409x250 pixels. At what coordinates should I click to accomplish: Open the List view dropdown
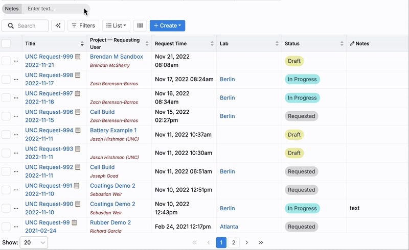[x=116, y=26]
